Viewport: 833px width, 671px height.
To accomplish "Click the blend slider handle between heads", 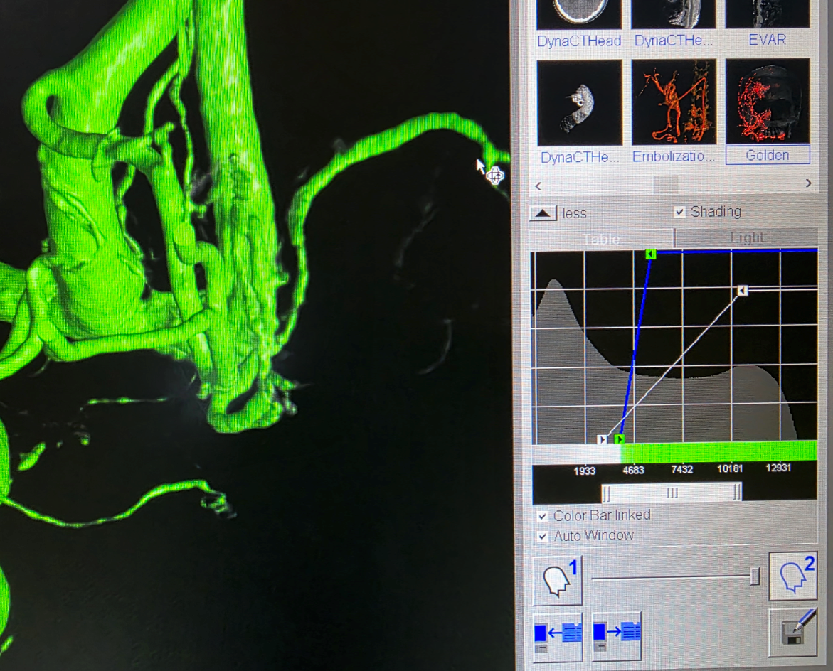I will coord(754,576).
